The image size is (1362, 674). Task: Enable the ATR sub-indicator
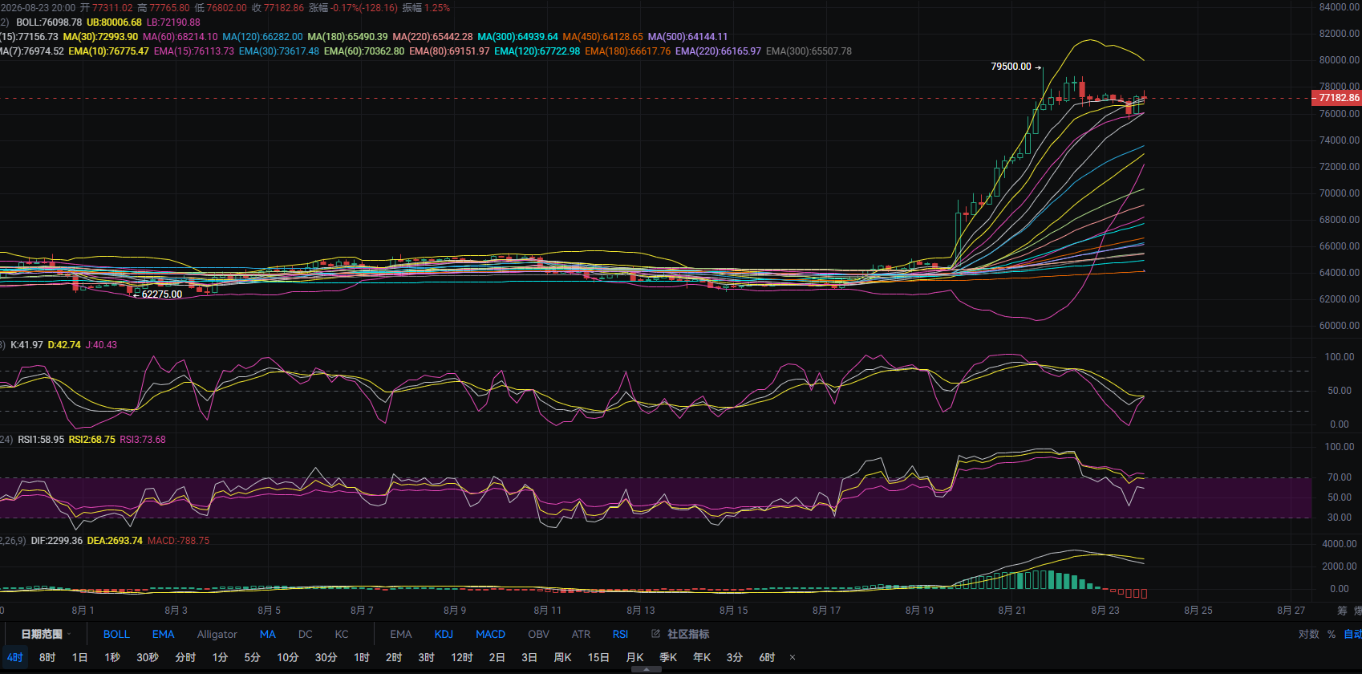[x=581, y=634]
